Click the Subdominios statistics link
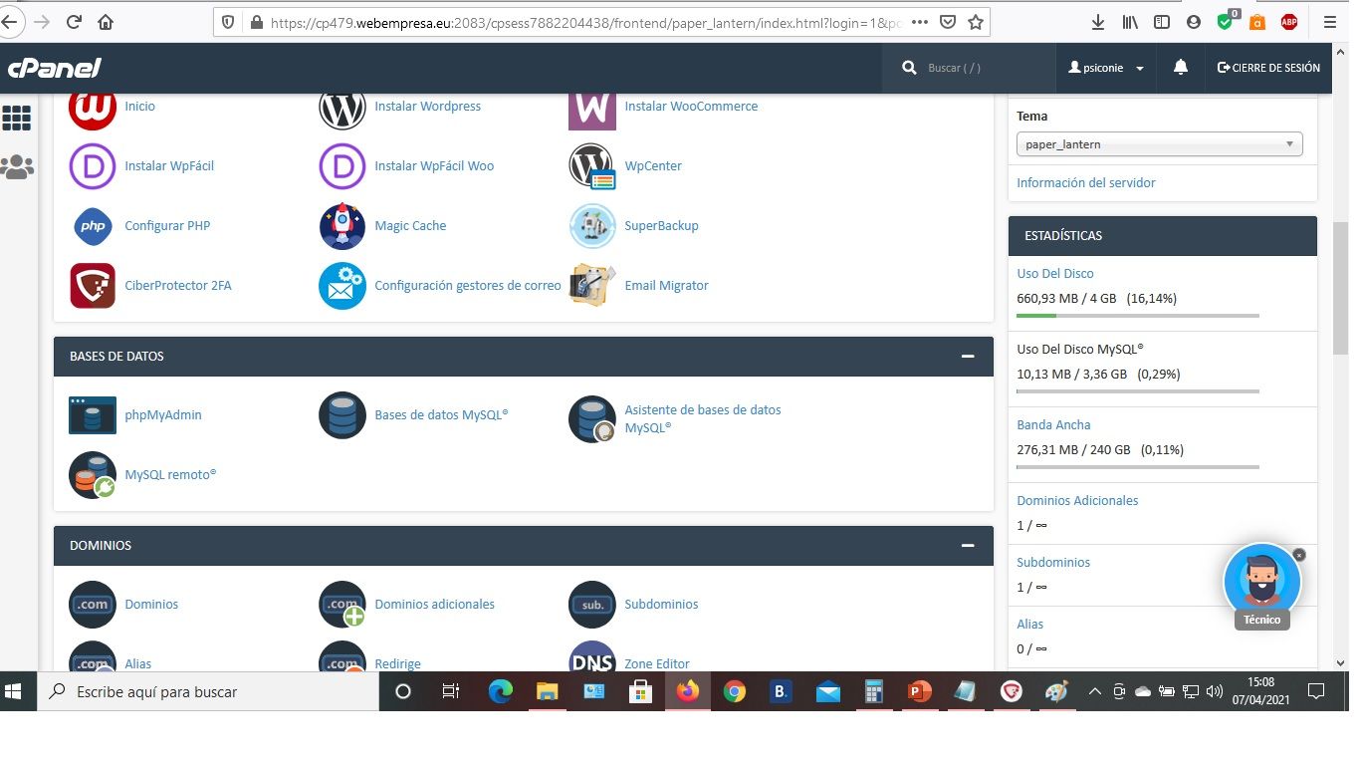The image size is (1360, 765). [x=1053, y=563]
